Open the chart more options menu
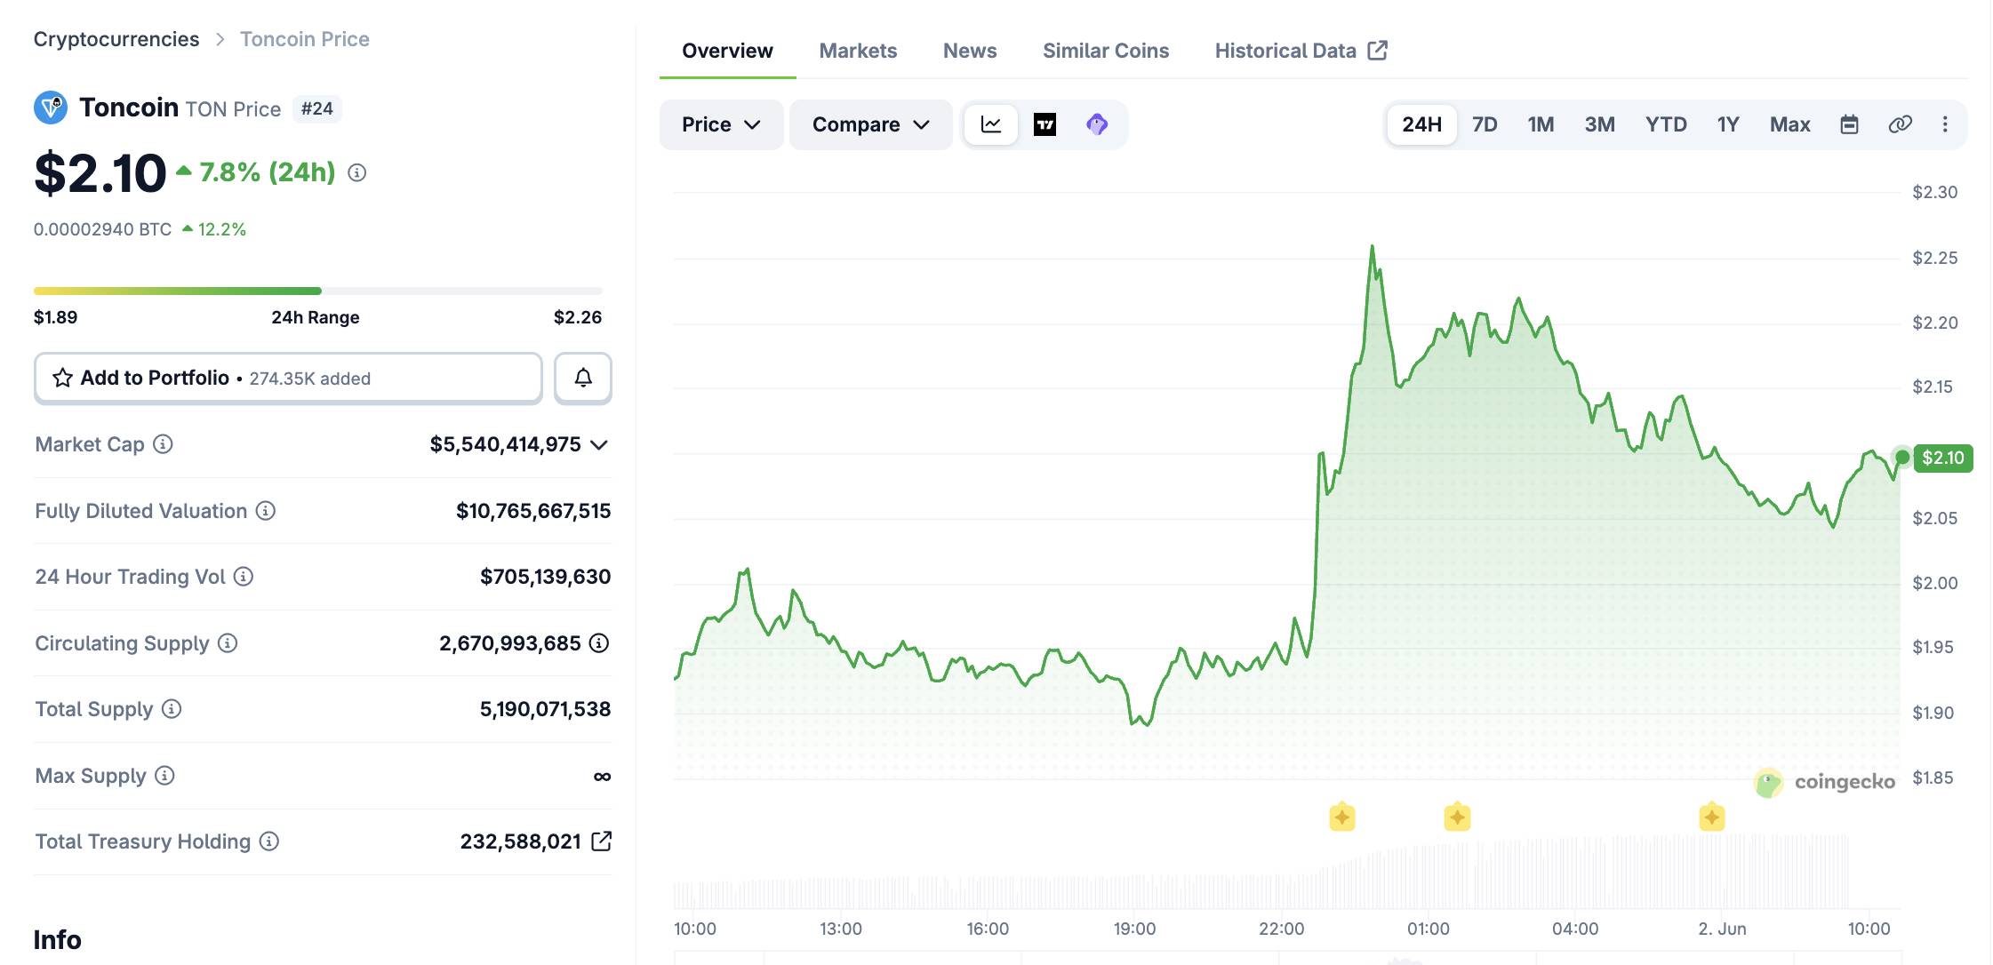 [x=1945, y=124]
